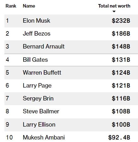This screenshot has width=138, height=142.
Task: Open the Bill Gates entry
Action: (x=35, y=60)
